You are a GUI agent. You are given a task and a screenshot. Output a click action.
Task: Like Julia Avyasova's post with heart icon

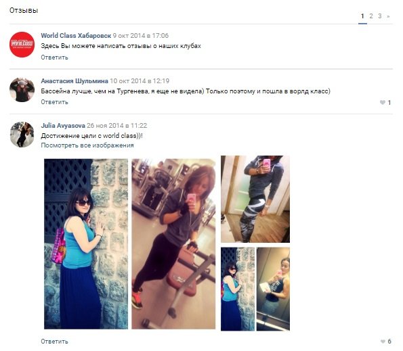[383, 342]
